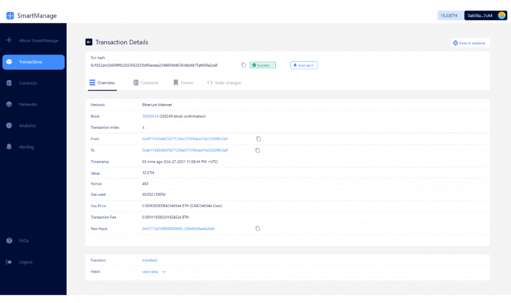Click the back arrow next to Transaction Details
The height and width of the screenshot is (303, 511).
click(x=90, y=42)
